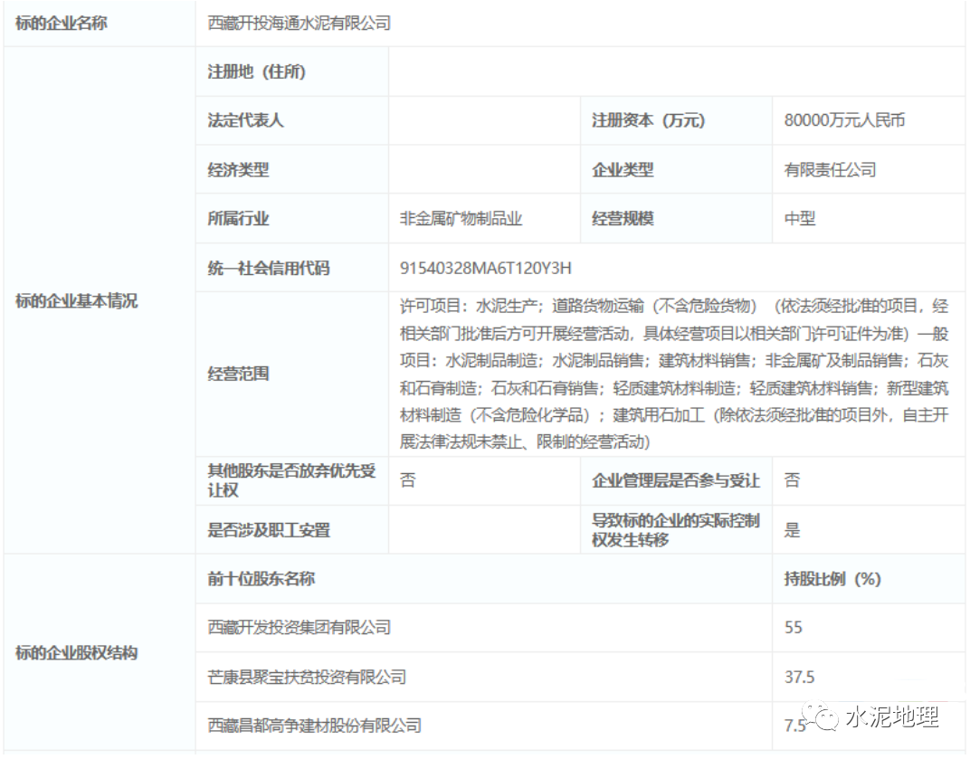970x759 pixels.
Task: Select the 统一社会信用代码 label
Action: click(x=269, y=268)
